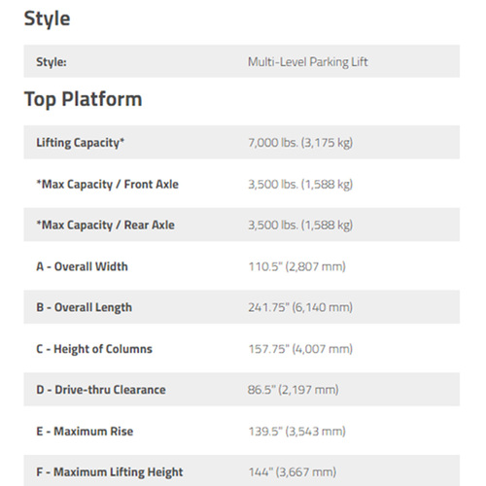This screenshot has height=486, width=486.
Task: Click the Front Axle 3,500 lbs. value
Action: click(x=300, y=184)
